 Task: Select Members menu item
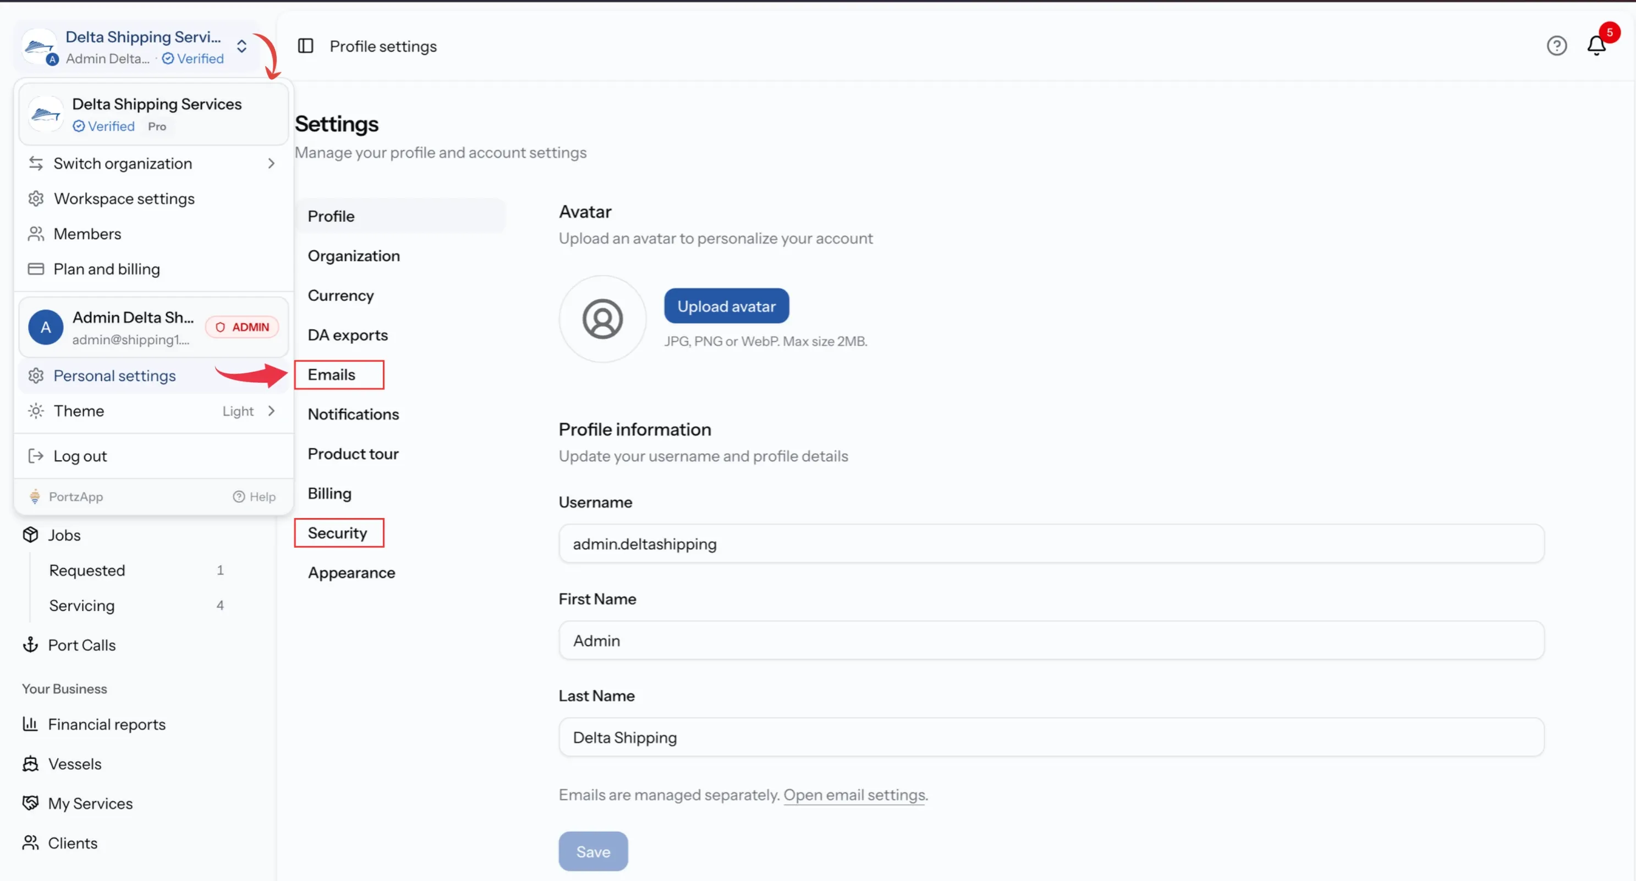coord(153,234)
